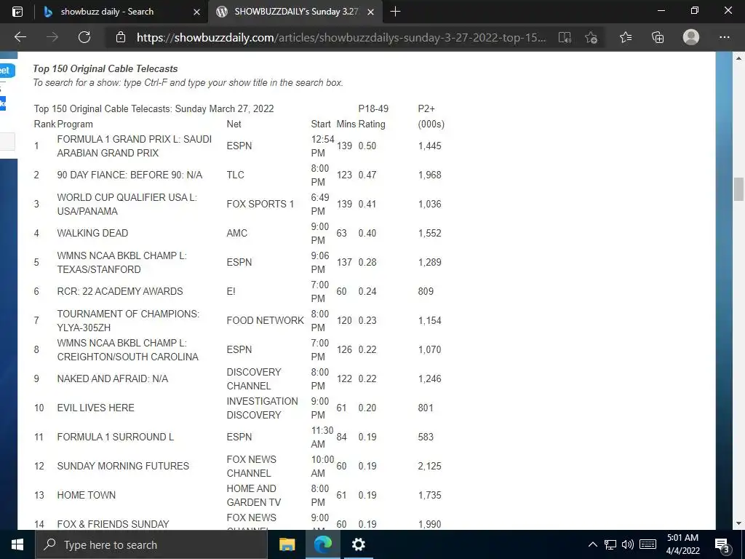Open the Windows Start menu
The width and height of the screenshot is (745, 559).
tap(17, 544)
